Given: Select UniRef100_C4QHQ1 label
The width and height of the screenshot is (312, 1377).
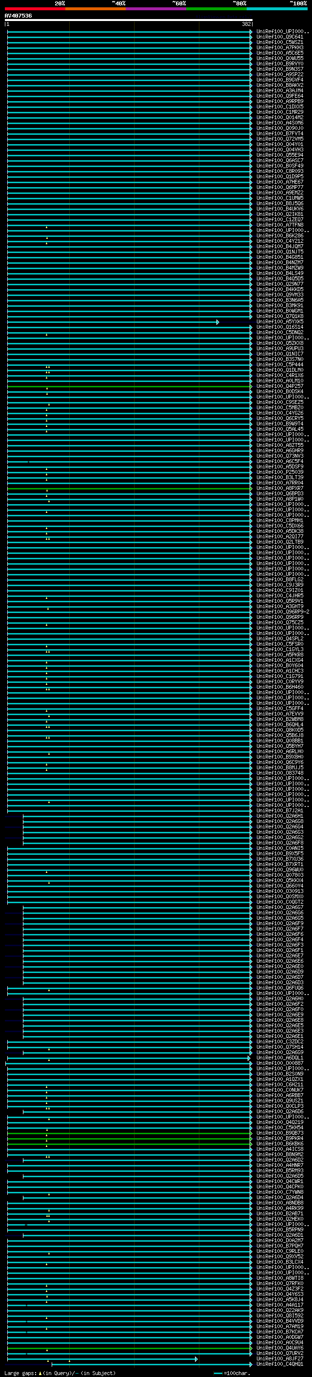Looking at the screenshot, I should coord(280,1364).
